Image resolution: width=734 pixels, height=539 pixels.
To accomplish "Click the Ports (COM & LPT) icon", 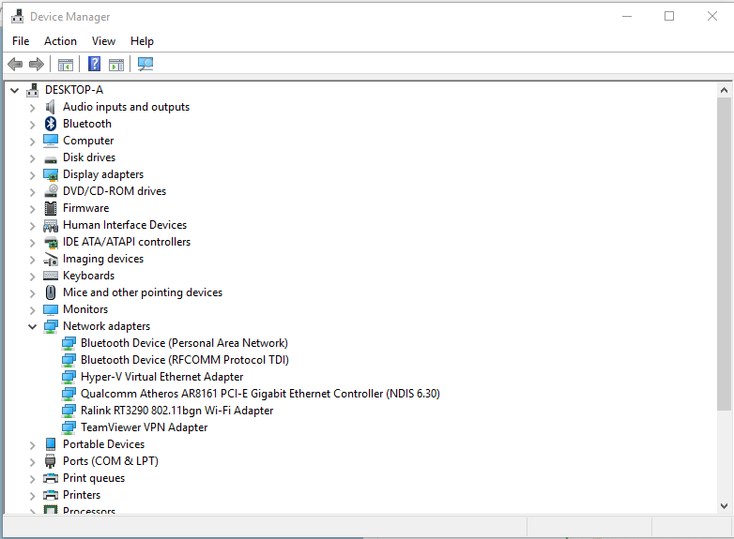I will (x=51, y=461).
